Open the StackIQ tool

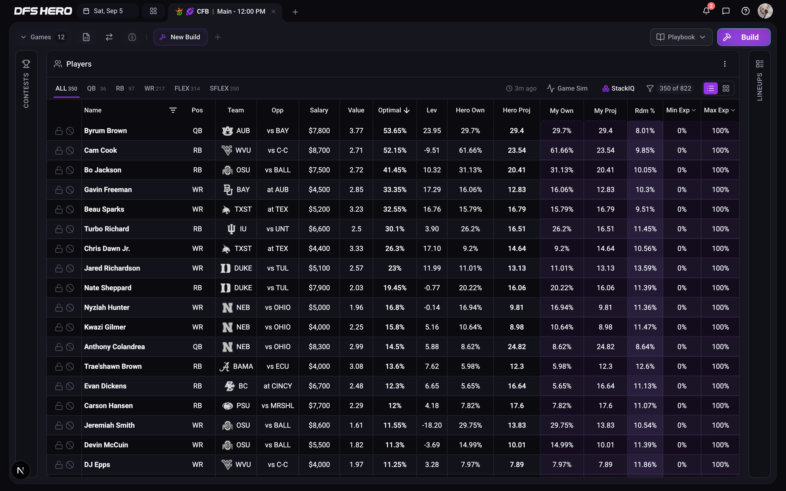pyautogui.click(x=618, y=88)
